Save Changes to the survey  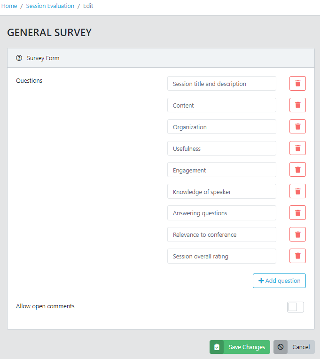coord(240,347)
